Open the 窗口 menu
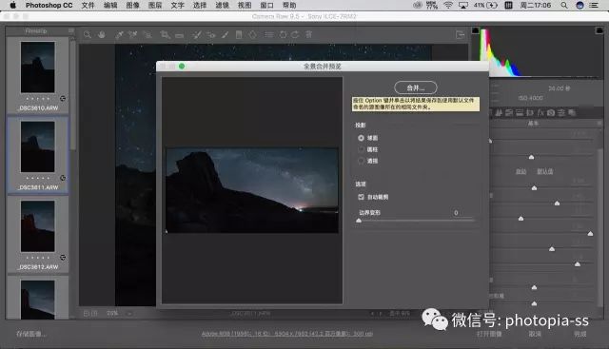Viewport: 609px width, 349px height. (x=266, y=5)
